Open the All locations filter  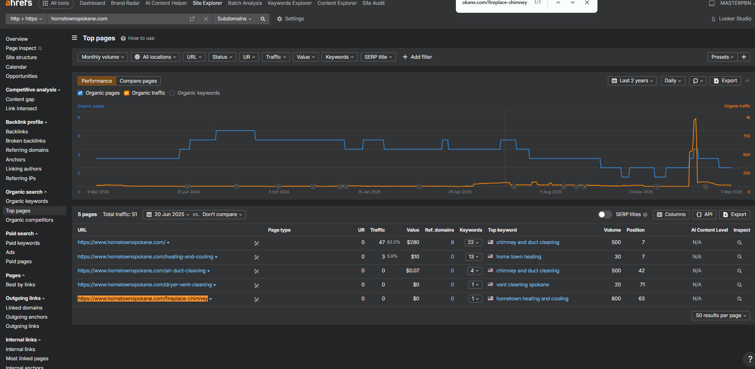pos(155,57)
